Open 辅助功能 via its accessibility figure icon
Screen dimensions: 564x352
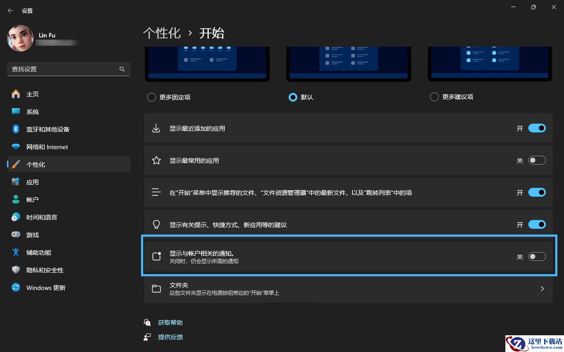pyautogui.click(x=16, y=253)
